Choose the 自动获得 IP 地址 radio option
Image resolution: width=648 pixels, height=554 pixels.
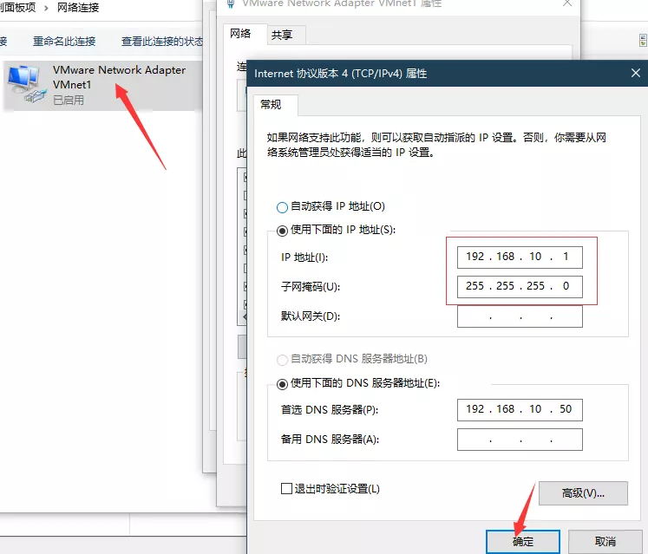282,207
